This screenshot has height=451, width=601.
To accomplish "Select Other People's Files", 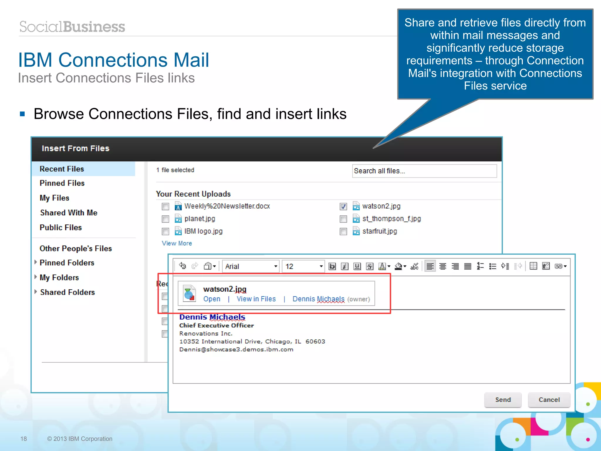I will (76, 249).
